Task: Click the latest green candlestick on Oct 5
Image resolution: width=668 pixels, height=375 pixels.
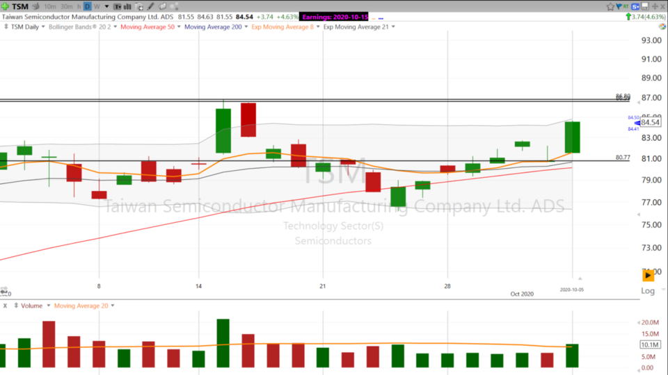Action: pyautogui.click(x=572, y=137)
